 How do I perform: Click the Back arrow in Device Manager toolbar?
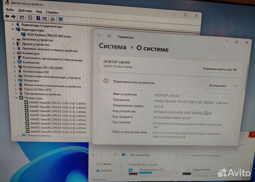7,17
